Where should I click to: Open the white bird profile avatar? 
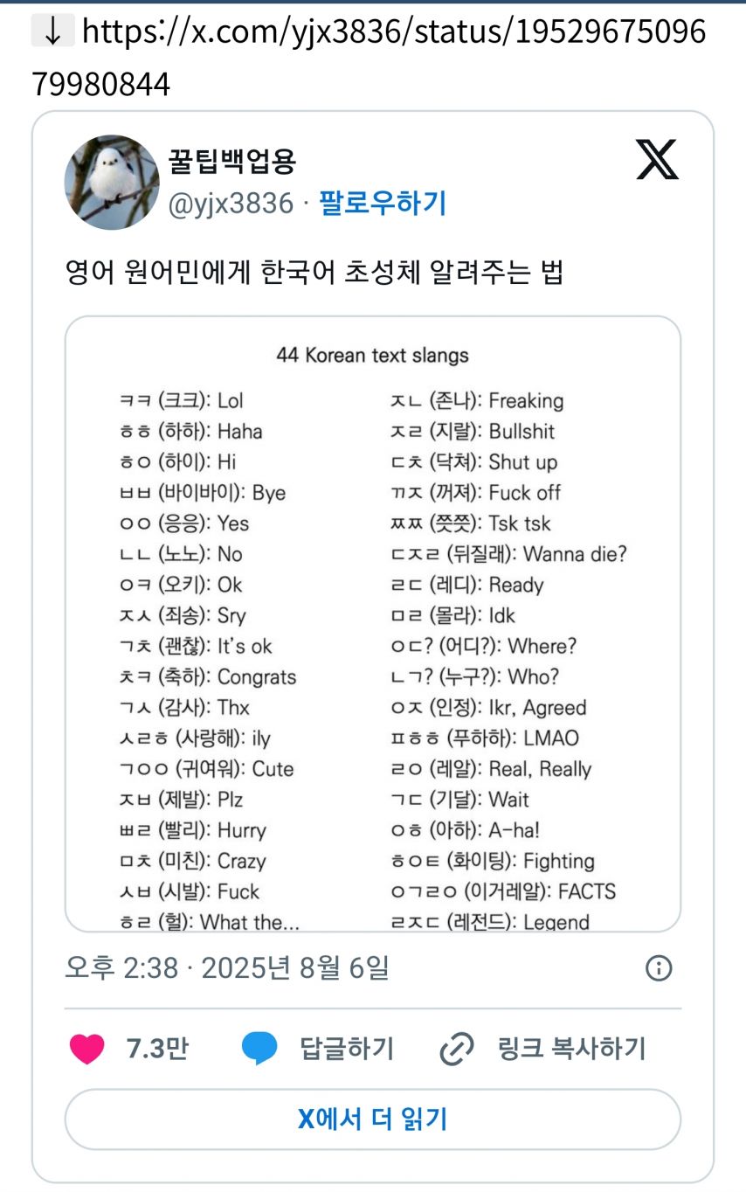coord(112,182)
